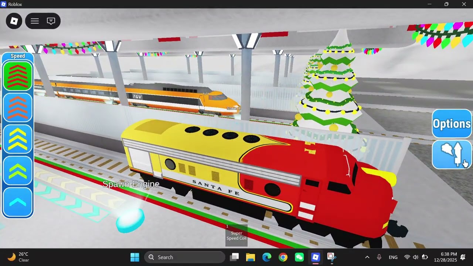473x266 pixels.
Task: Minimize the Roblox window
Action: click(429, 4)
